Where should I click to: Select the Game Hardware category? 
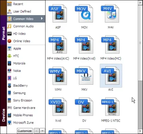(x=26, y=108)
